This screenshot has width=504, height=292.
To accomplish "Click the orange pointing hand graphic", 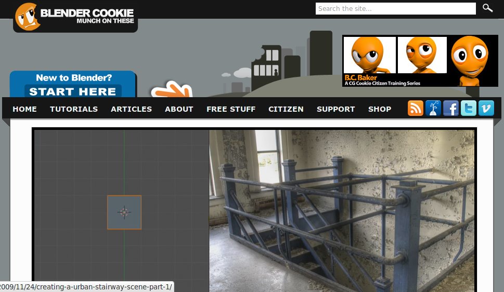I will click(x=172, y=89).
